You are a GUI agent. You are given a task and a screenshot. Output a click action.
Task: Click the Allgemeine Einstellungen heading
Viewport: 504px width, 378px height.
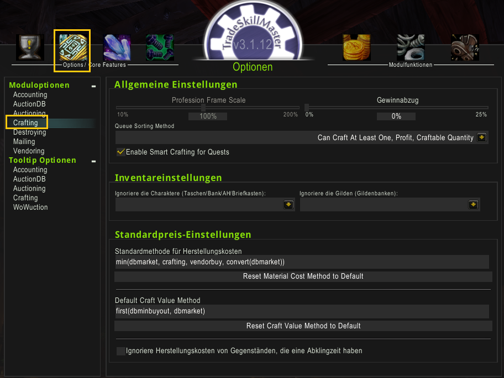click(x=176, y=84)
